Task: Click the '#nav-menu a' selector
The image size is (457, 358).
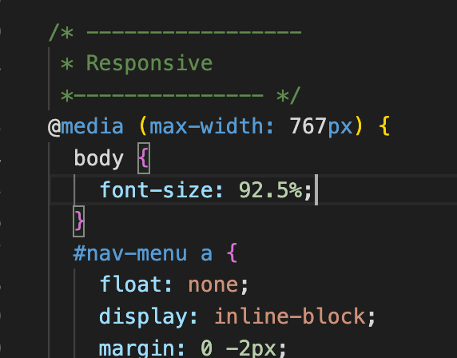Action: [x=143, y=253]
